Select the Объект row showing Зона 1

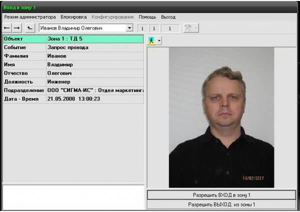[x=73, y=38]
